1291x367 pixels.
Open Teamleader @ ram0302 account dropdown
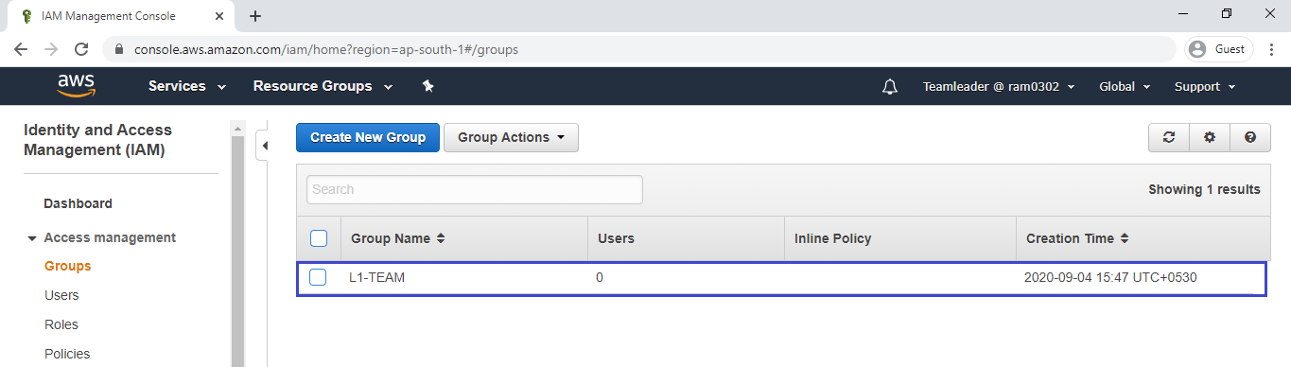click(x=999, y=86)
